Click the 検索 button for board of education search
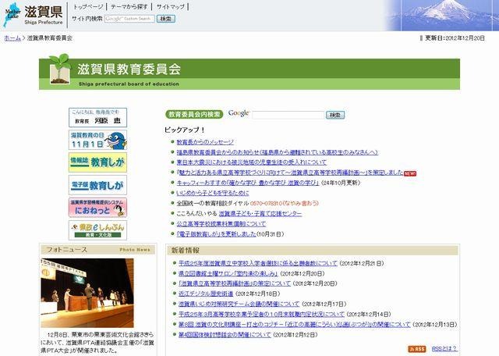The width and height of the screenshot is (499, 356). click(335, 115)
